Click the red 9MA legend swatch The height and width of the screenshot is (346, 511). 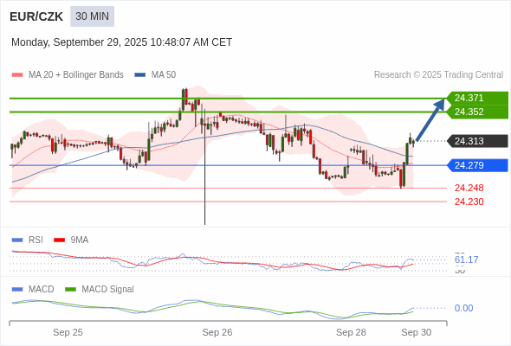pyautogui.click(x=59, y=240)
